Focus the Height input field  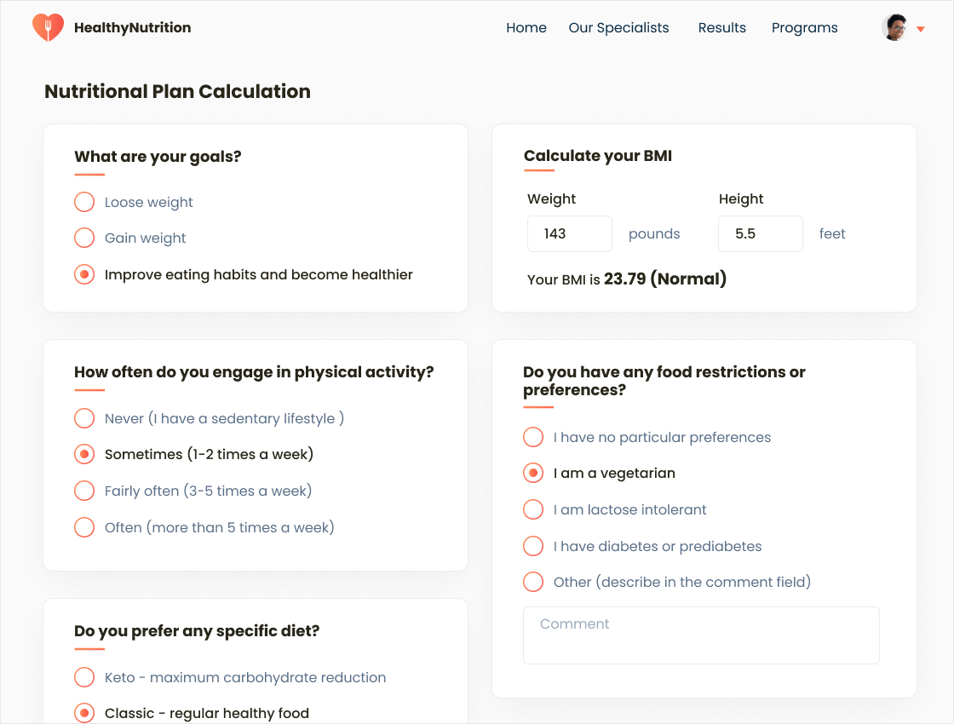pos(760,233)
